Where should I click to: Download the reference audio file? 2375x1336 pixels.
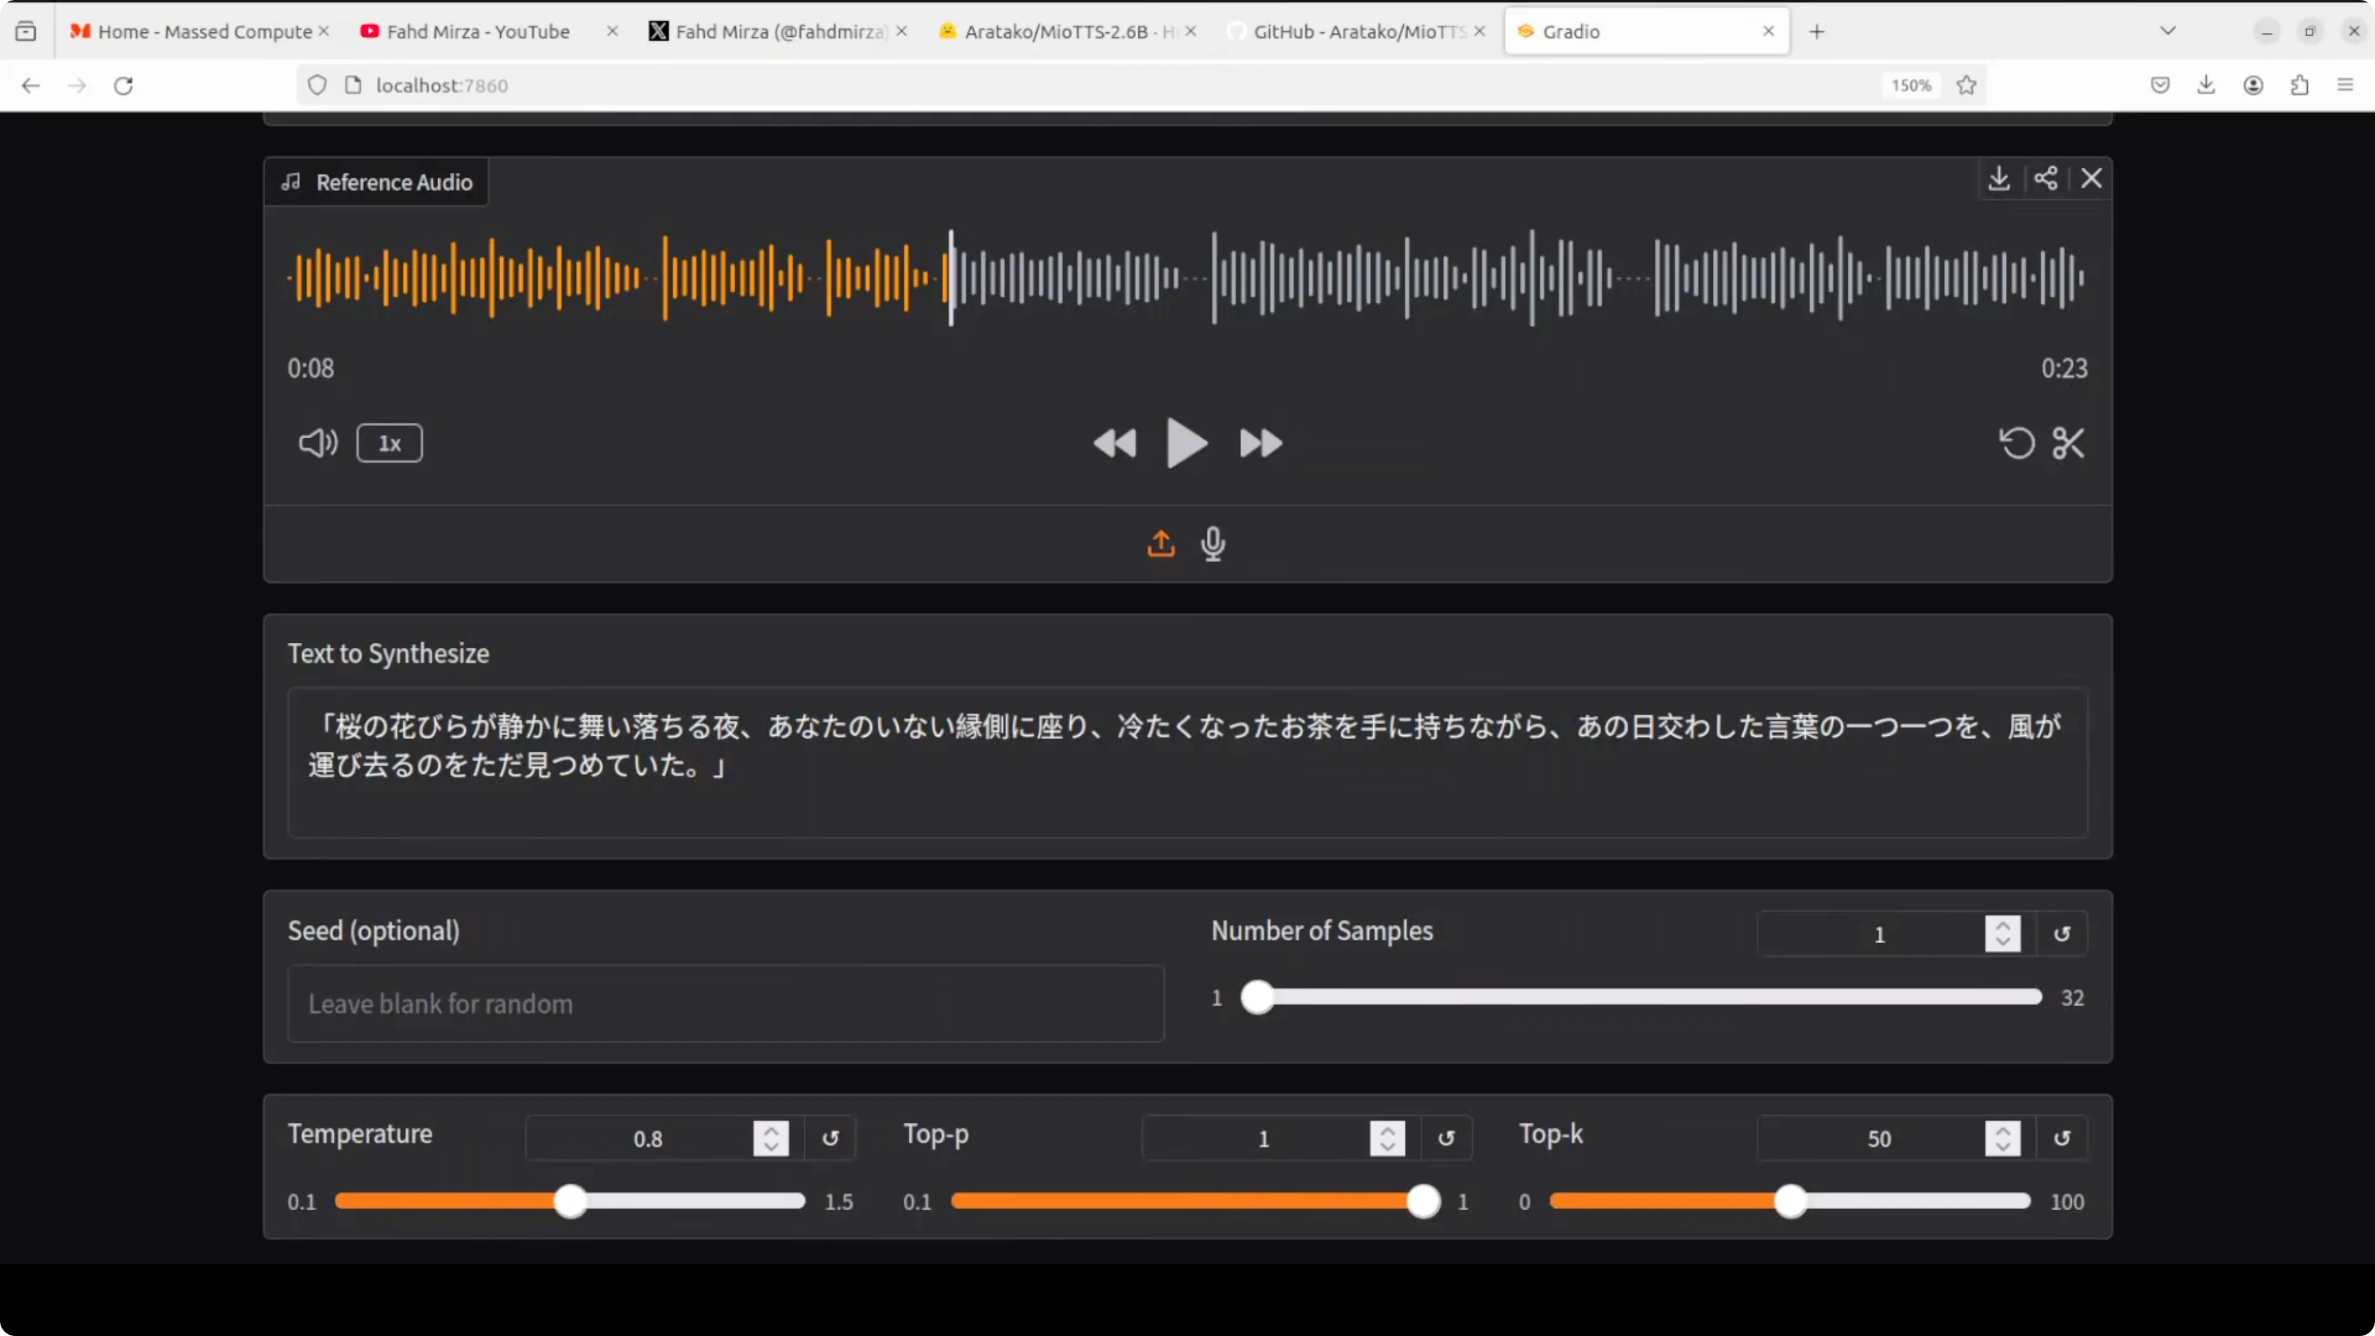(1998, 178)
